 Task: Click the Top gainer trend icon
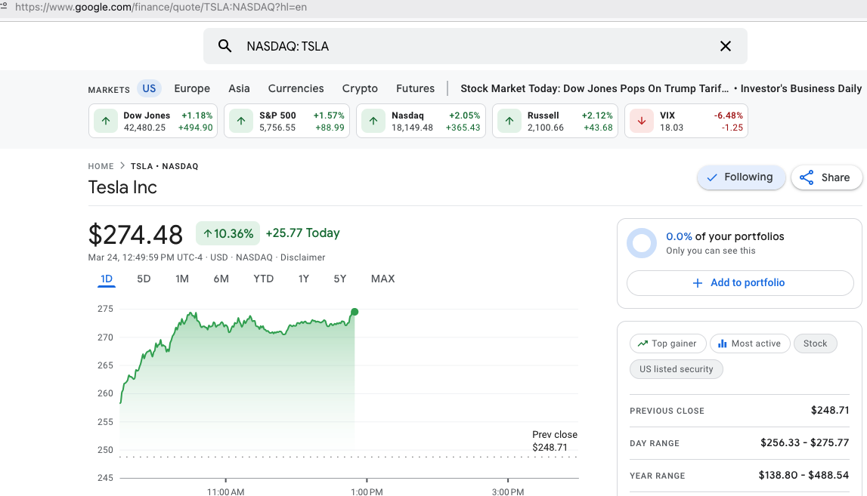coord(643,344)
